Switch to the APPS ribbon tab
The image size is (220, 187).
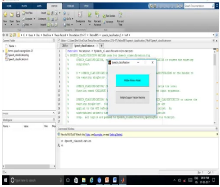(x=39, y=6)
